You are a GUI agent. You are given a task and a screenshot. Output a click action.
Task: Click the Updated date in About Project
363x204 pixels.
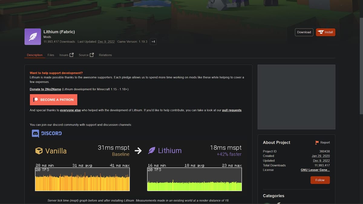322,160
